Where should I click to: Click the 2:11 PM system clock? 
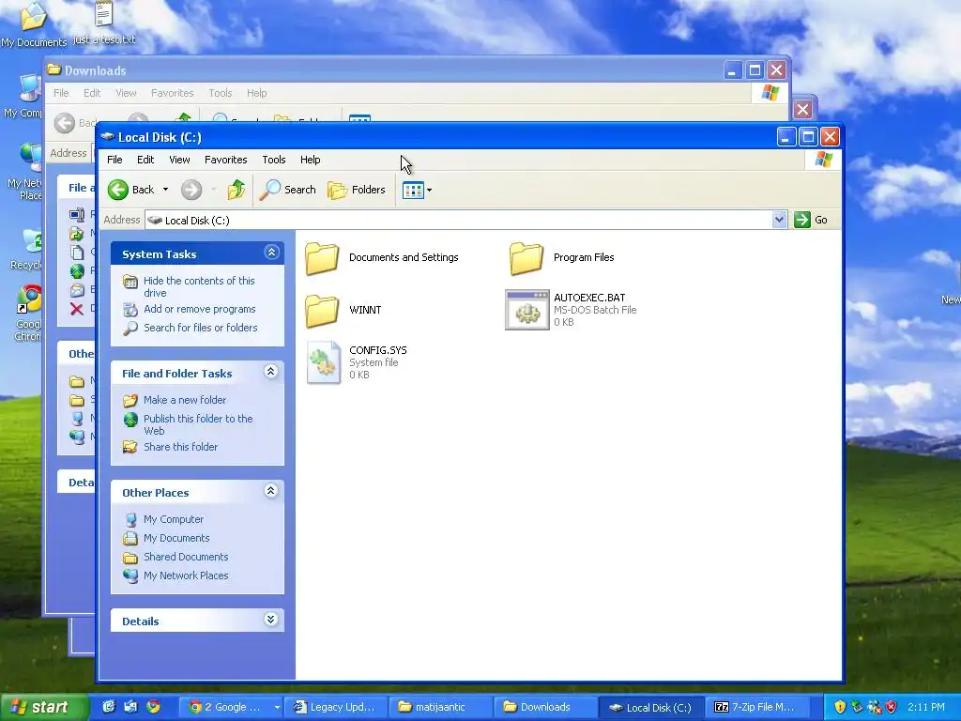925,707
